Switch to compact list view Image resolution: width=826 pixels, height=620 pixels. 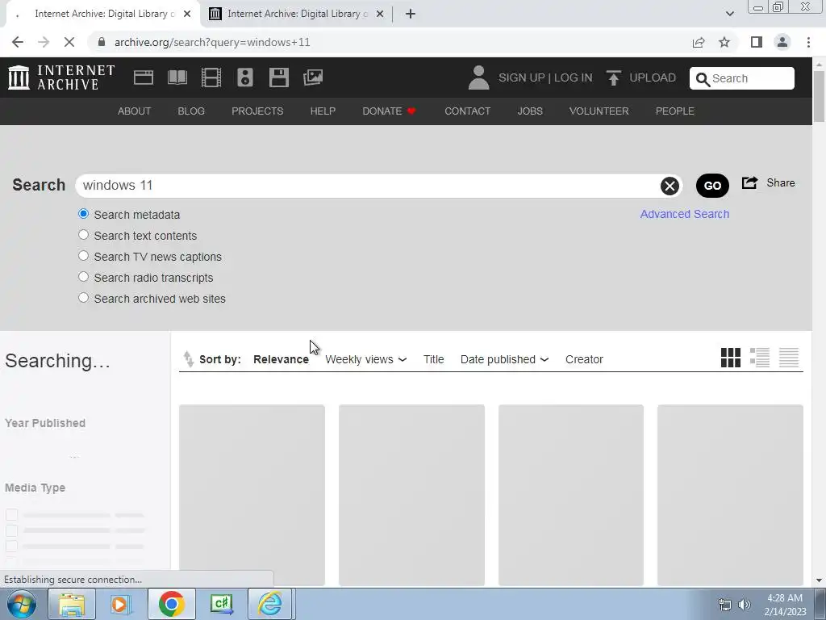[x=789, y=358]
